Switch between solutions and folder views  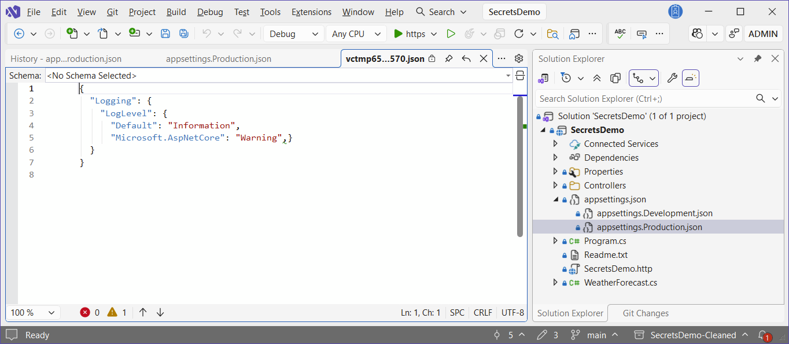tap(543, 78)
